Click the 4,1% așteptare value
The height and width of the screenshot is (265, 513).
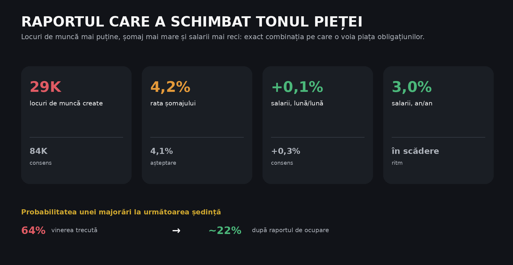point(161,151)
